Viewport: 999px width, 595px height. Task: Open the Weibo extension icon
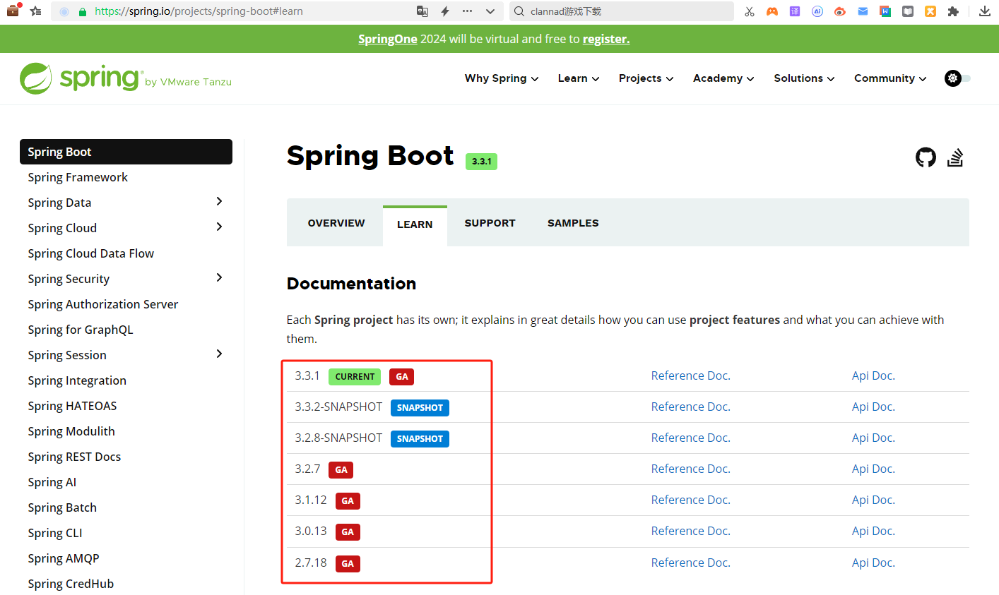pyautogui.click(x=840, y=11)
